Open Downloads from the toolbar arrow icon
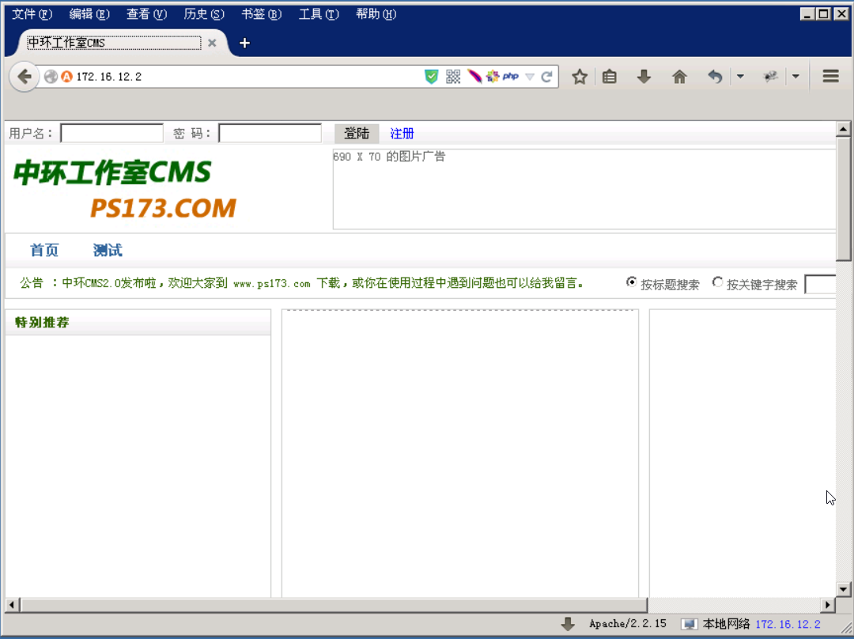 644,76
